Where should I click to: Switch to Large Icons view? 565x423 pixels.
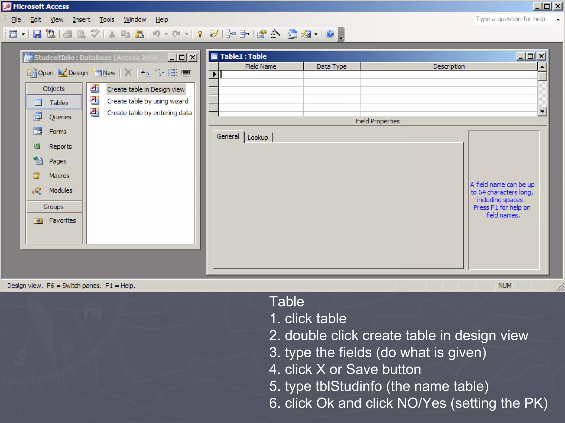145,73
